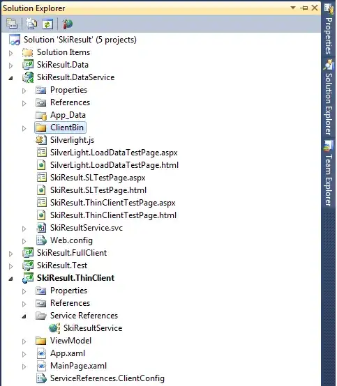Switch to the Solution Explorer side tab
The image size is (337, 386).
tap(329, 98)
